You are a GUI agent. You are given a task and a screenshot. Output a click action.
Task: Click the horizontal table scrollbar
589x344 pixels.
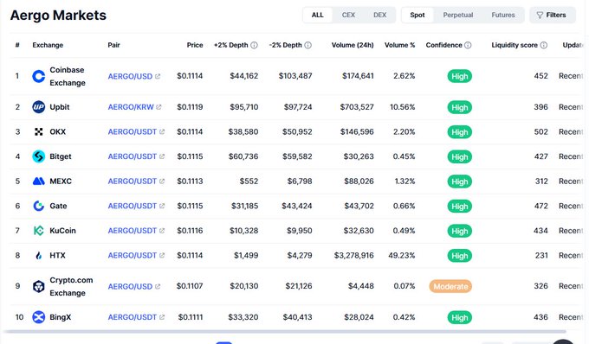(x=285, y=332)
